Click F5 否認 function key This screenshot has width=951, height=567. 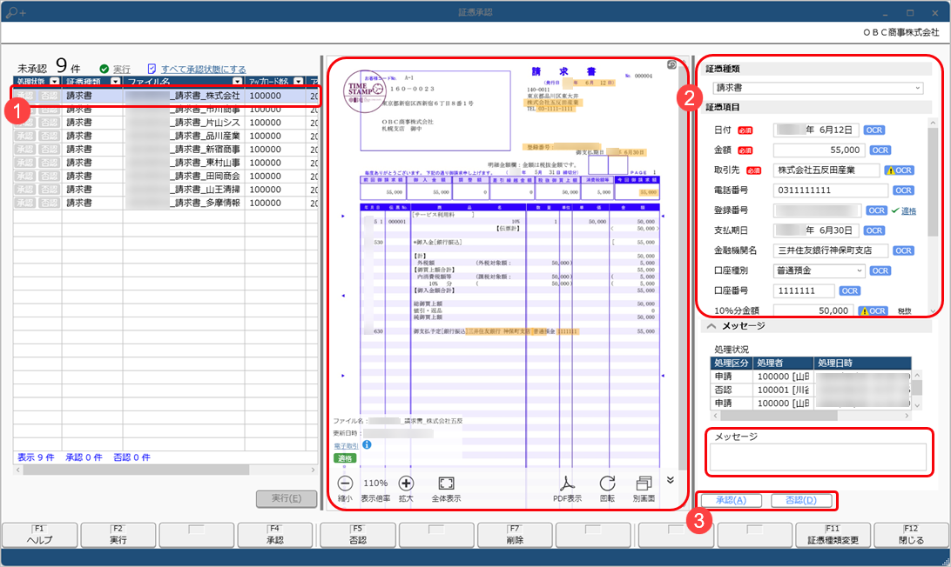(x=358, y=535)
